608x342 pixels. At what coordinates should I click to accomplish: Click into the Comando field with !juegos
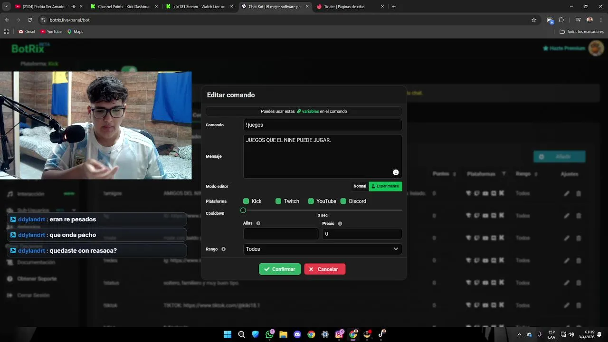[x=323, y=125]
